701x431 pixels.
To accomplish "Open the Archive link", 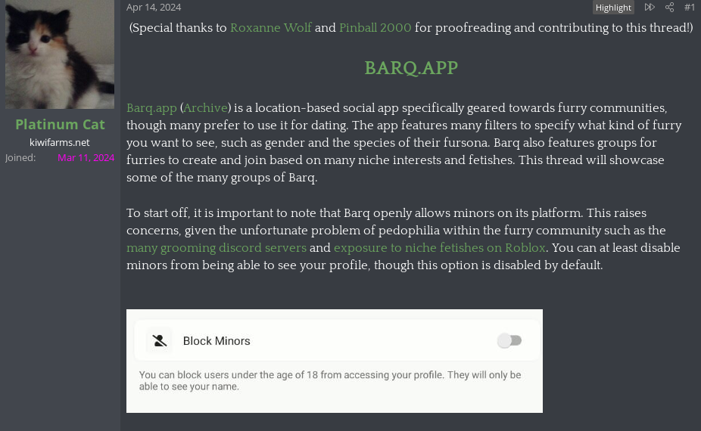I will (x=206, y=108).
